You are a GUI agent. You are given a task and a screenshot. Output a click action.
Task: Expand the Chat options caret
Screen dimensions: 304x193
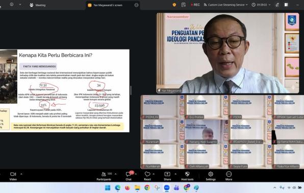(x=136, y=174)
